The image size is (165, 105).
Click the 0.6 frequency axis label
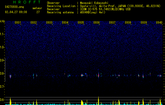pyautogui.click(x=2, y=100)
